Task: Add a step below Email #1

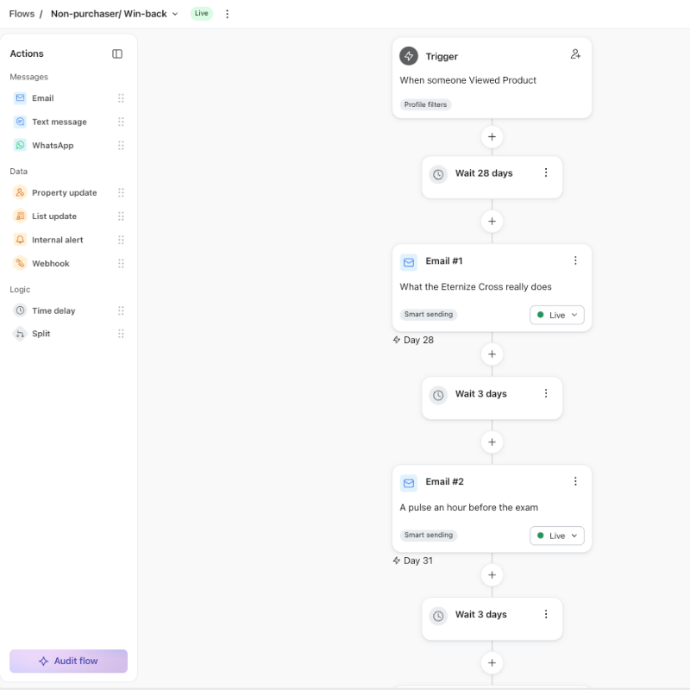Action: [492, 354]
